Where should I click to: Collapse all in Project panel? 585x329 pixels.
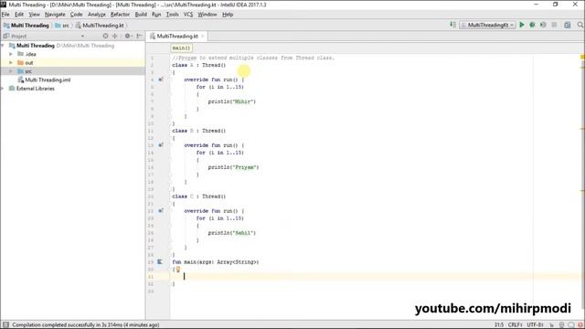coord(115,37)
